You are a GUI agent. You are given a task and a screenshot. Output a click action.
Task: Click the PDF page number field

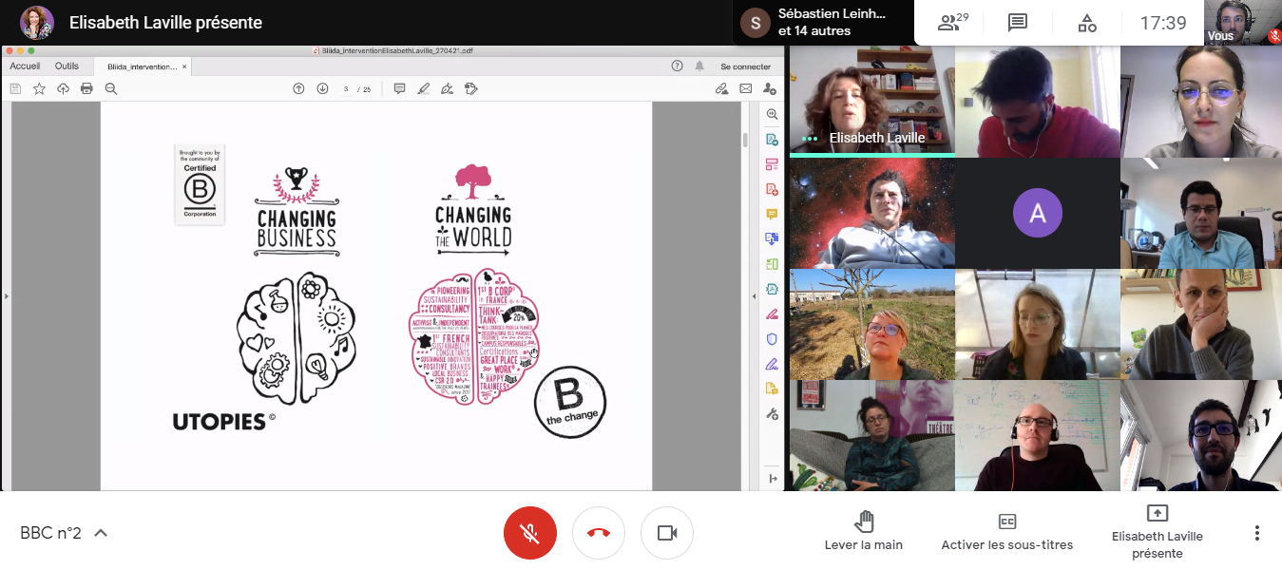[x=347, y=88]
